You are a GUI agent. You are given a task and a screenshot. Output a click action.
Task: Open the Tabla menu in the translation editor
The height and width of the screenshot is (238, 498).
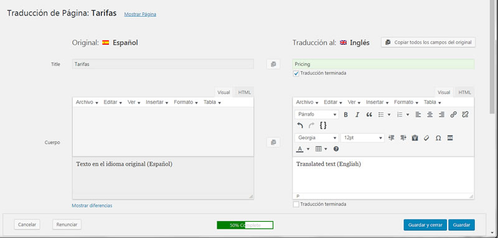[x=432, y=103]
